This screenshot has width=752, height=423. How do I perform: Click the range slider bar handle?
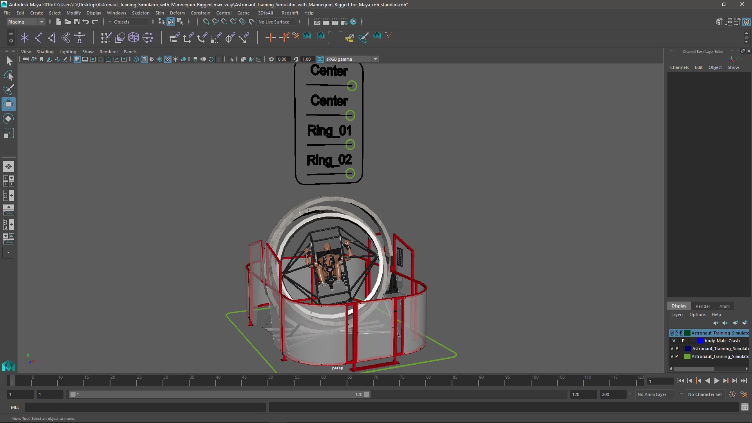pos(219,394)
